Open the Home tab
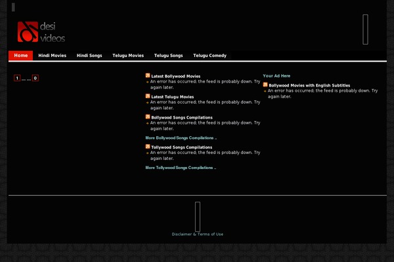 click(x=20, y=56)
